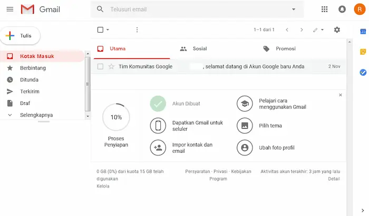Open the Google Keep side panel icon
The height and width of the screenshot is (216, 369).
pyautogui.click(x=363, y=52)
